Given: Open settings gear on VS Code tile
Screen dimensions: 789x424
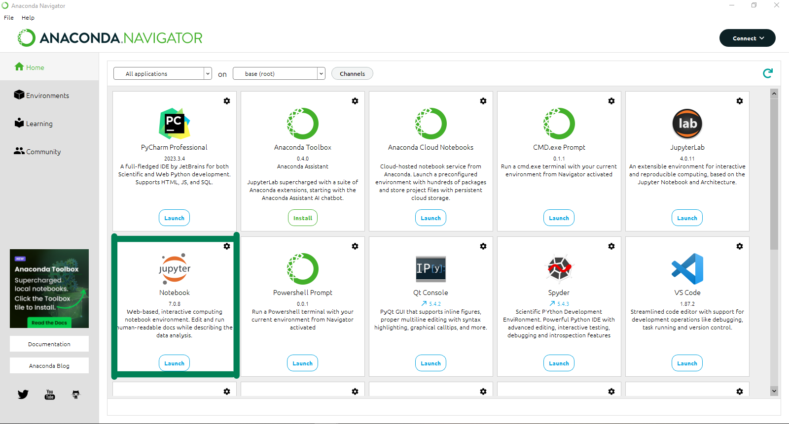Looking at the screenshot, I should (740, 246).
